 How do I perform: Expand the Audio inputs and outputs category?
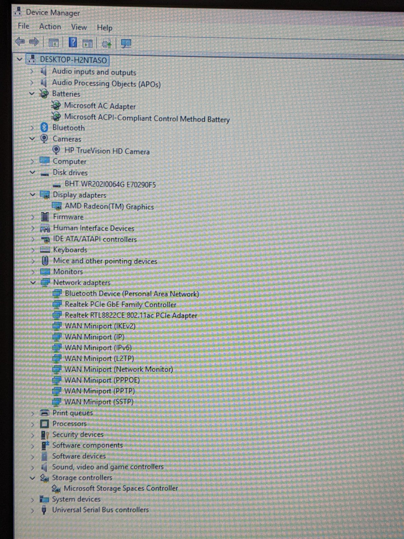pos(32,71)
